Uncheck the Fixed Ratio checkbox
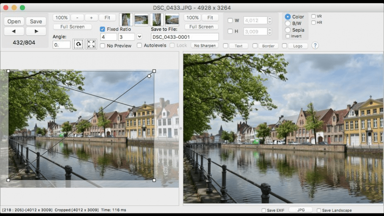This screenshot has height=216, width=384. click(103, 29)
